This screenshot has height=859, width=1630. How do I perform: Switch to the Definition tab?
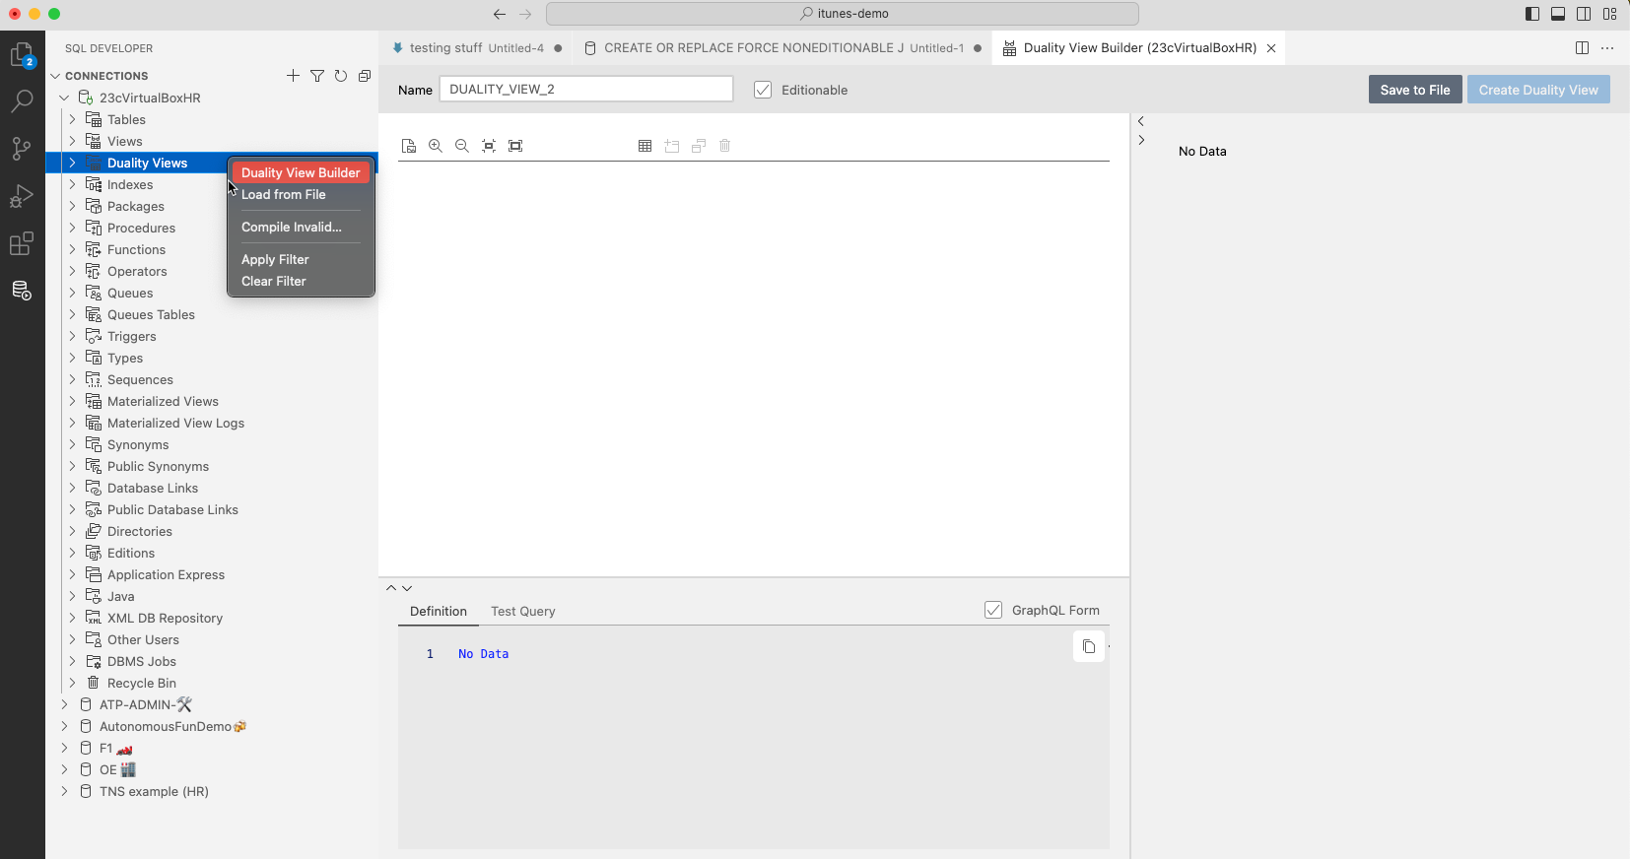pos(439,611)
